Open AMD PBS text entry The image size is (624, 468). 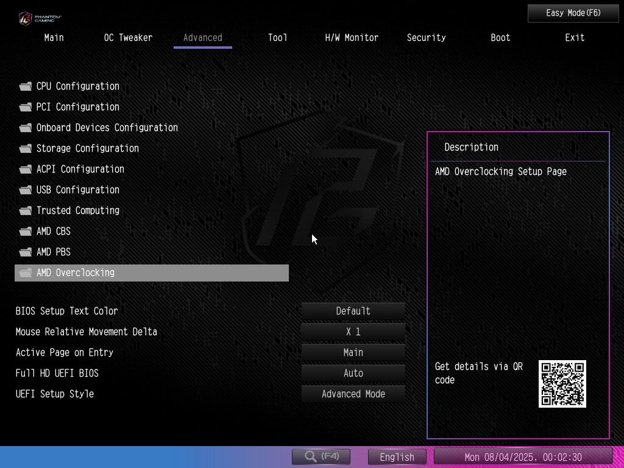(x=54, y=252)
